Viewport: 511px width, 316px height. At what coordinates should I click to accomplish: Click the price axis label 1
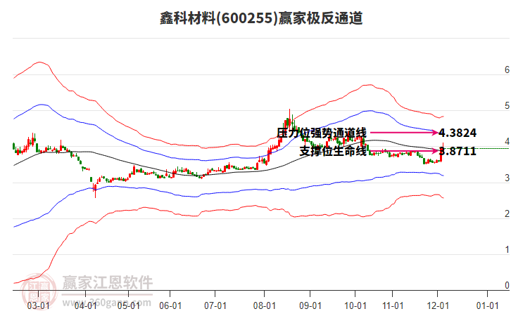(507, 249)
